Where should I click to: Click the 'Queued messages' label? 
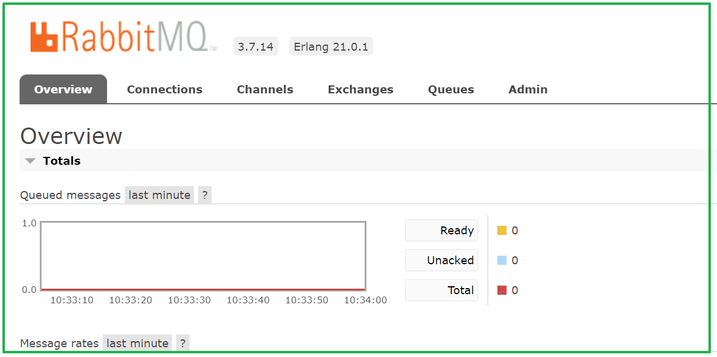tap(70, 195)
